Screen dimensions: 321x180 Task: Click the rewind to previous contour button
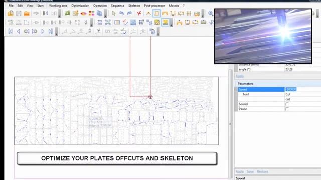coord(27,31)
